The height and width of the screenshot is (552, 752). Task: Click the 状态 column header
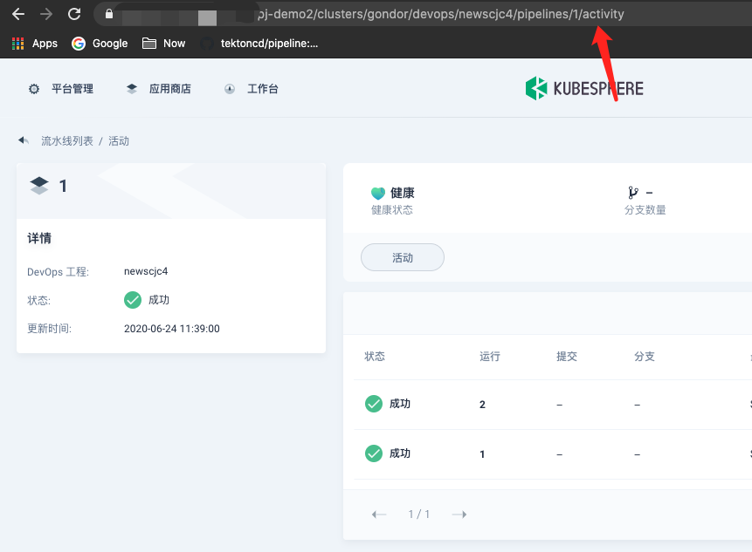click(x=375, y=356)
